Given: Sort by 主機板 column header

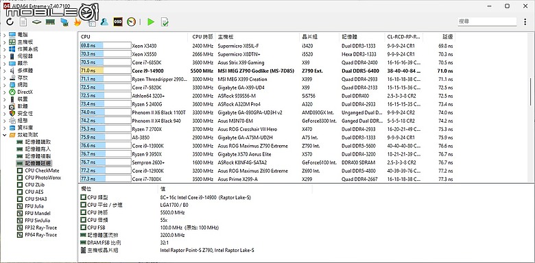Looking at the screenshot, I should click(258, 37).
